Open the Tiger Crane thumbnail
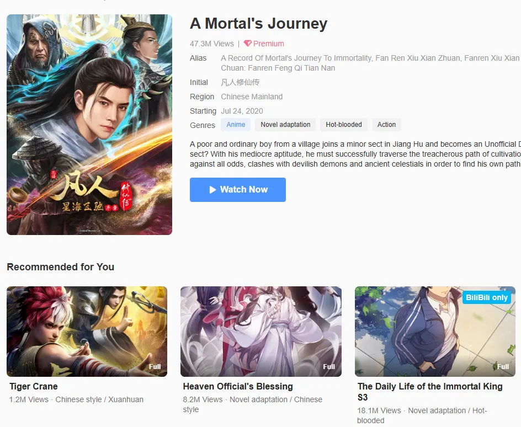Image resolution: width=521 pixels, height=427 pixels. click(87, 332)
